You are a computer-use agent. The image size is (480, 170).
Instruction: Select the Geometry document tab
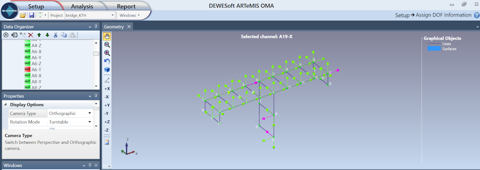pyautogui.click(x=114, y=27)
